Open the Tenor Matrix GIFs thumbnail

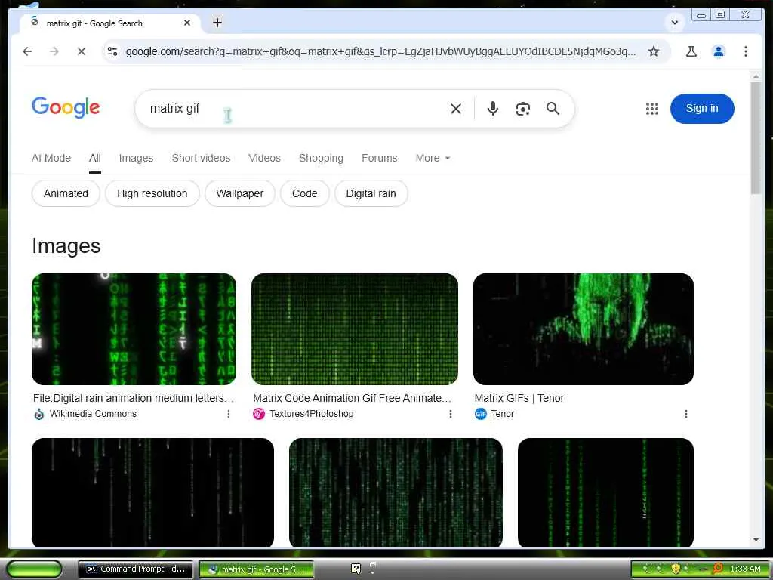coord(584,329)
